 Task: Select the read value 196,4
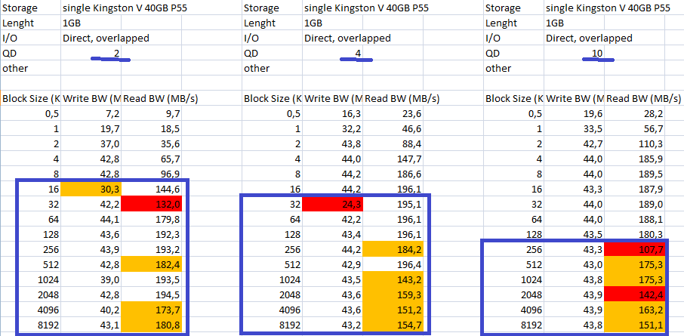pyautogui.click(x=393, y=265)
